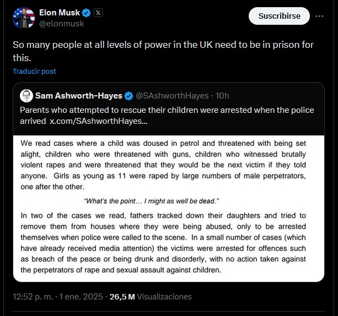Click the verified badge beside Sam Ashworth-Hayes
This screenshot has height=316, width=338.
pyautogui.click(x=128, y=96)
